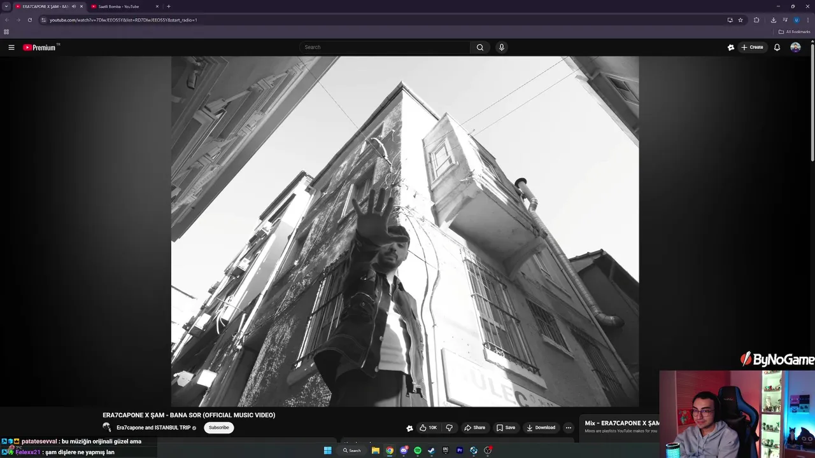Click the page vertical scrollbar thumb
815x458 pixels.
[812, 102]
